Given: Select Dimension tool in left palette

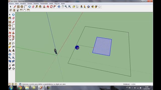Looking at the screenshot, I should (x=13, y=43).
